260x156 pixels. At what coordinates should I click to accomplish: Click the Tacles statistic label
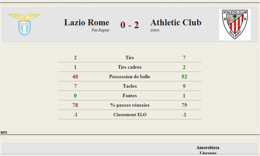coord(130,86)
